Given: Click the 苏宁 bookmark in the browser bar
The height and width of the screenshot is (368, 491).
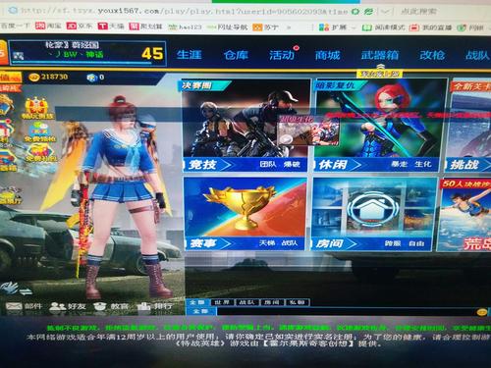Looking at the screenshot, I should (x=265, y=27).
